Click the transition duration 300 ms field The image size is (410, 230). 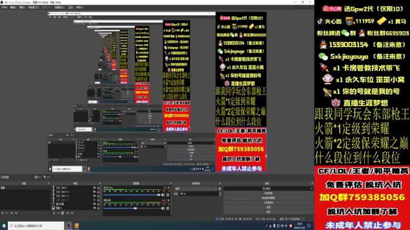click(198, 194)
